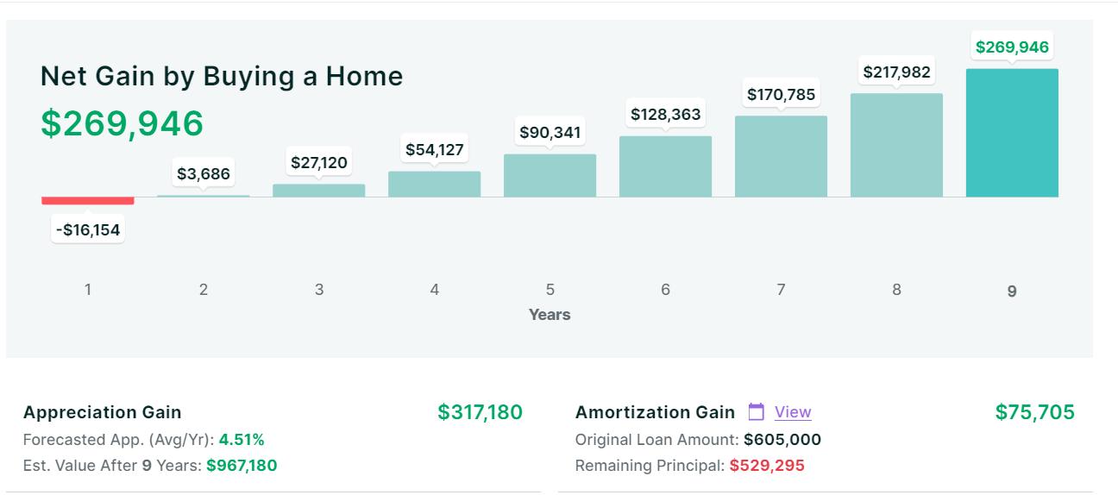The height and width of the screenshot is (495, 1118).
Task: Choose year 5 on the axis
Action: pyautogui.click(x=550, y=290)
